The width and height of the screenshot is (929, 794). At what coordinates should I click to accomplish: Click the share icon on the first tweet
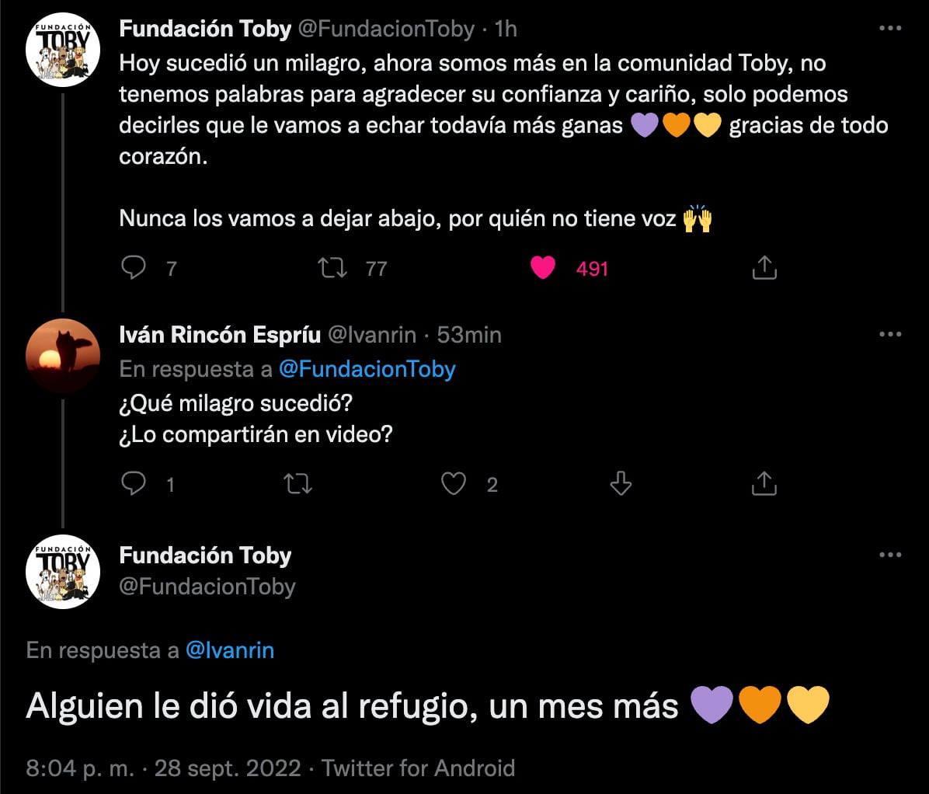pyautogui.click(x=765, y=266)
